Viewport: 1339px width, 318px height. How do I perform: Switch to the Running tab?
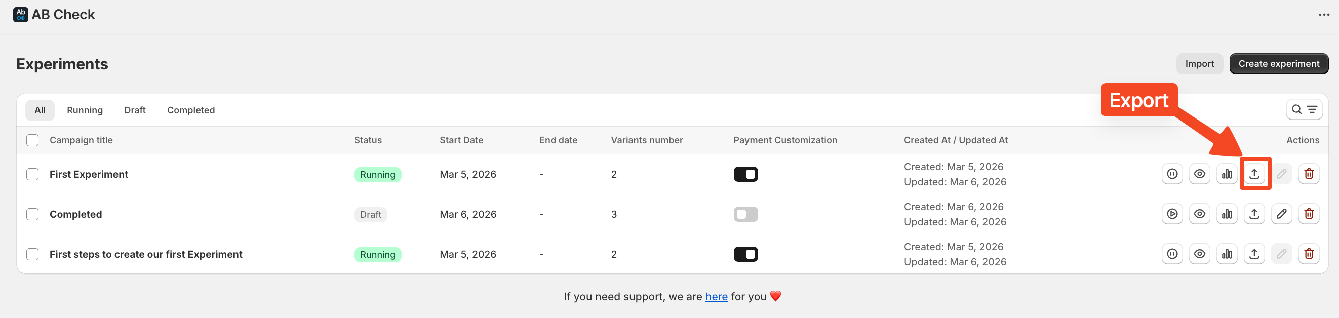pos(85,110)
